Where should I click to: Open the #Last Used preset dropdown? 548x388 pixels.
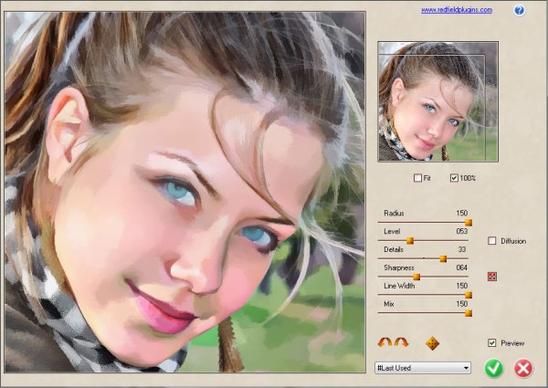tap(423, 368)
